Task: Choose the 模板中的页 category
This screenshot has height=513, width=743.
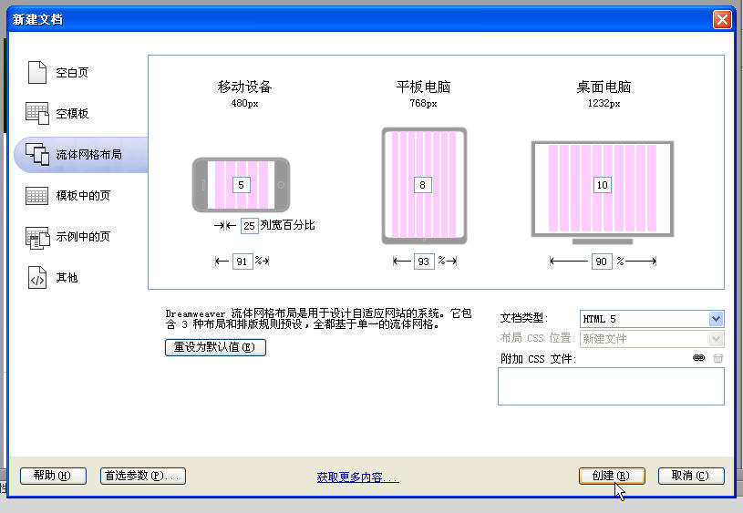Action: tap(83, 196)
